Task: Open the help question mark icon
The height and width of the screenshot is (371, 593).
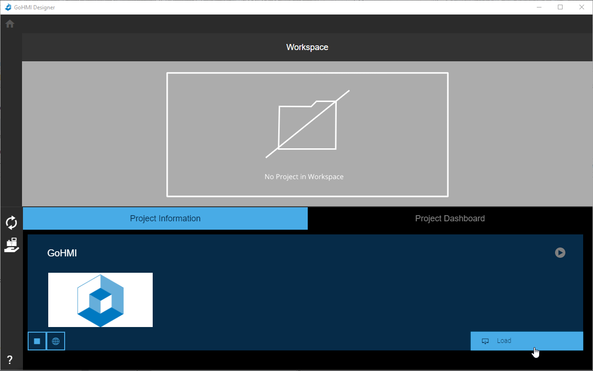Action: click(x=10, y=360)
